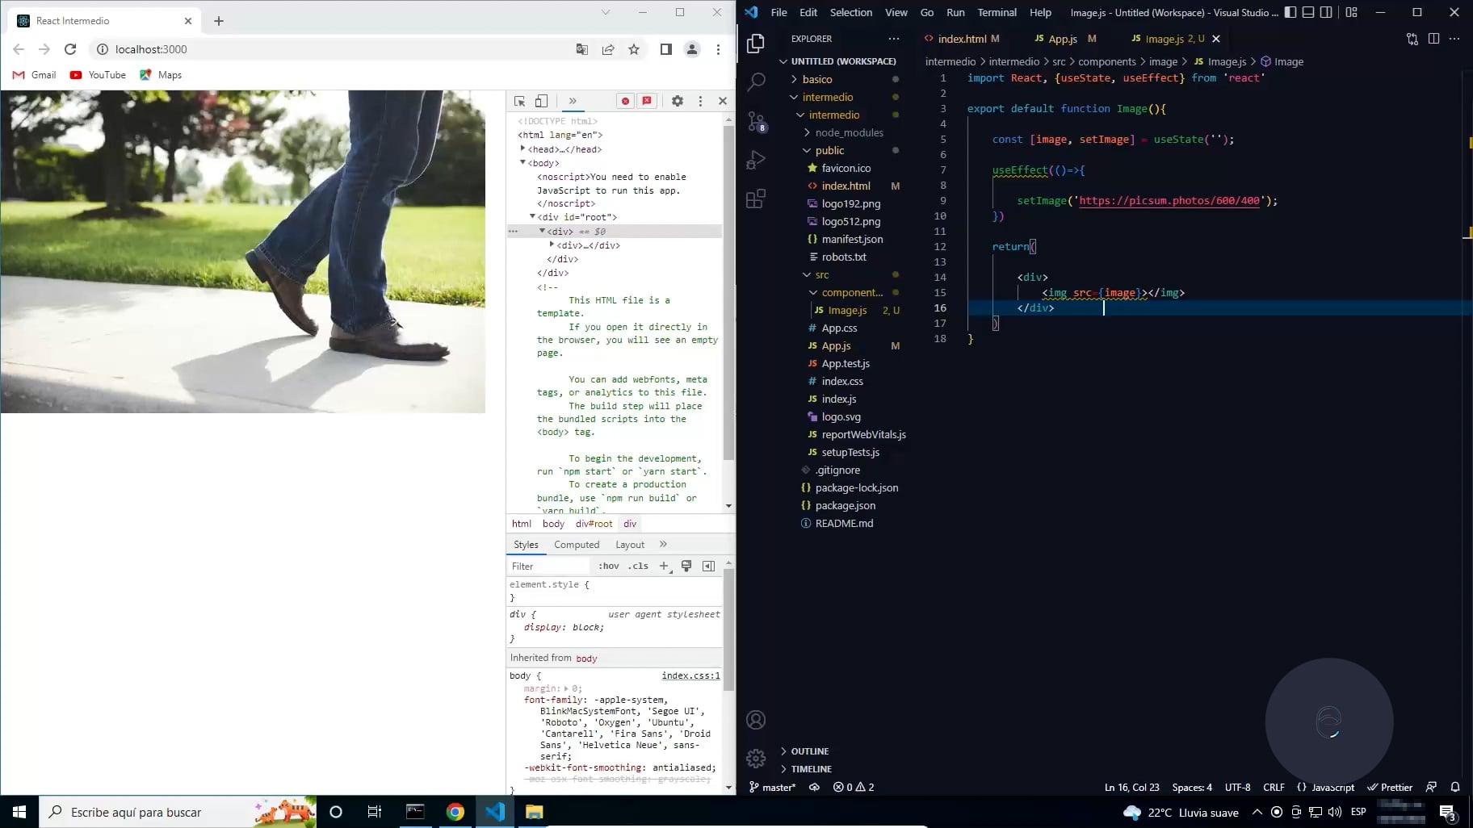Open Run and Debug view
The image size is (1473, 828).
tap(756, 160)
